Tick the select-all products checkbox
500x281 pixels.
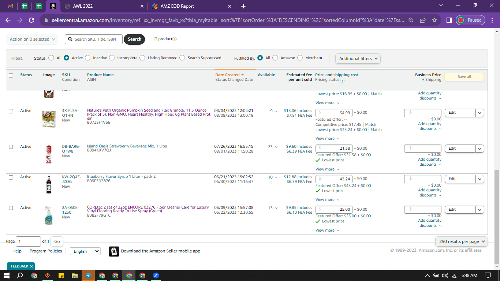[11, 75]
